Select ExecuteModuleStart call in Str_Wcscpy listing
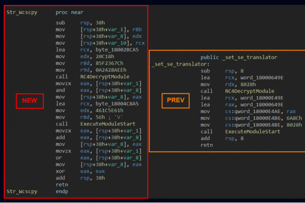The width and height of the screenshot is (305, 203). coord(108,124)
